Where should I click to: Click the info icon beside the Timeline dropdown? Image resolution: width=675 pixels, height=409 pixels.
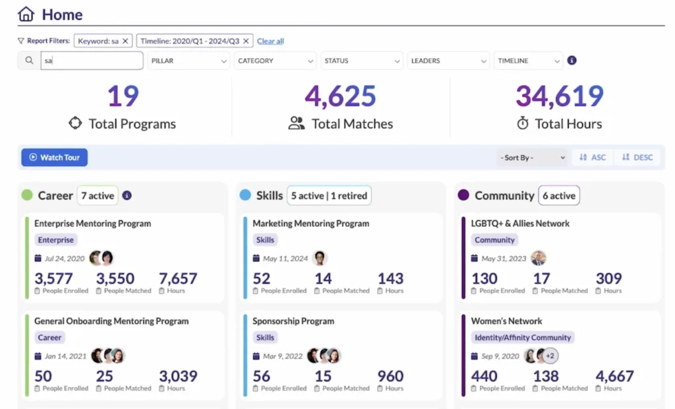pyautogui.click(x=572, y=60)
